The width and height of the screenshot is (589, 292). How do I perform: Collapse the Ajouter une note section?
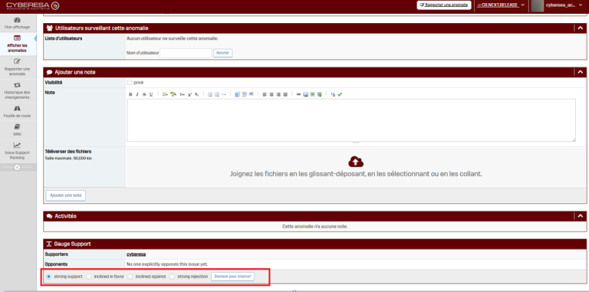(581, 72)
